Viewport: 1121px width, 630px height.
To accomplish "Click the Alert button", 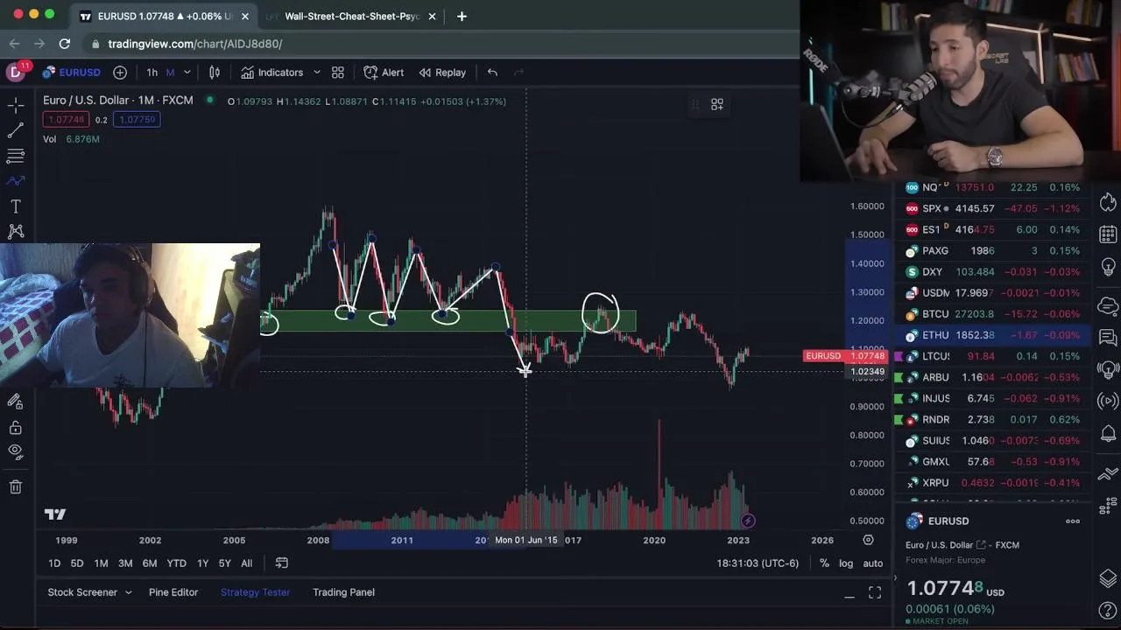I will (x=384, y=73).
